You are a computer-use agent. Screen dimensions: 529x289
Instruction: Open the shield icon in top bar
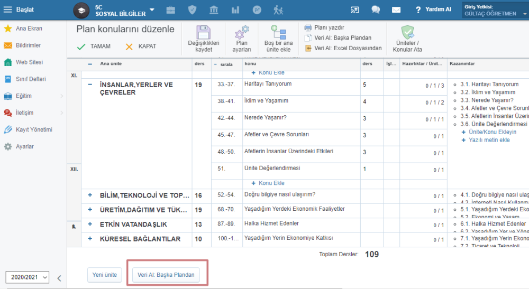pos(193,10)
